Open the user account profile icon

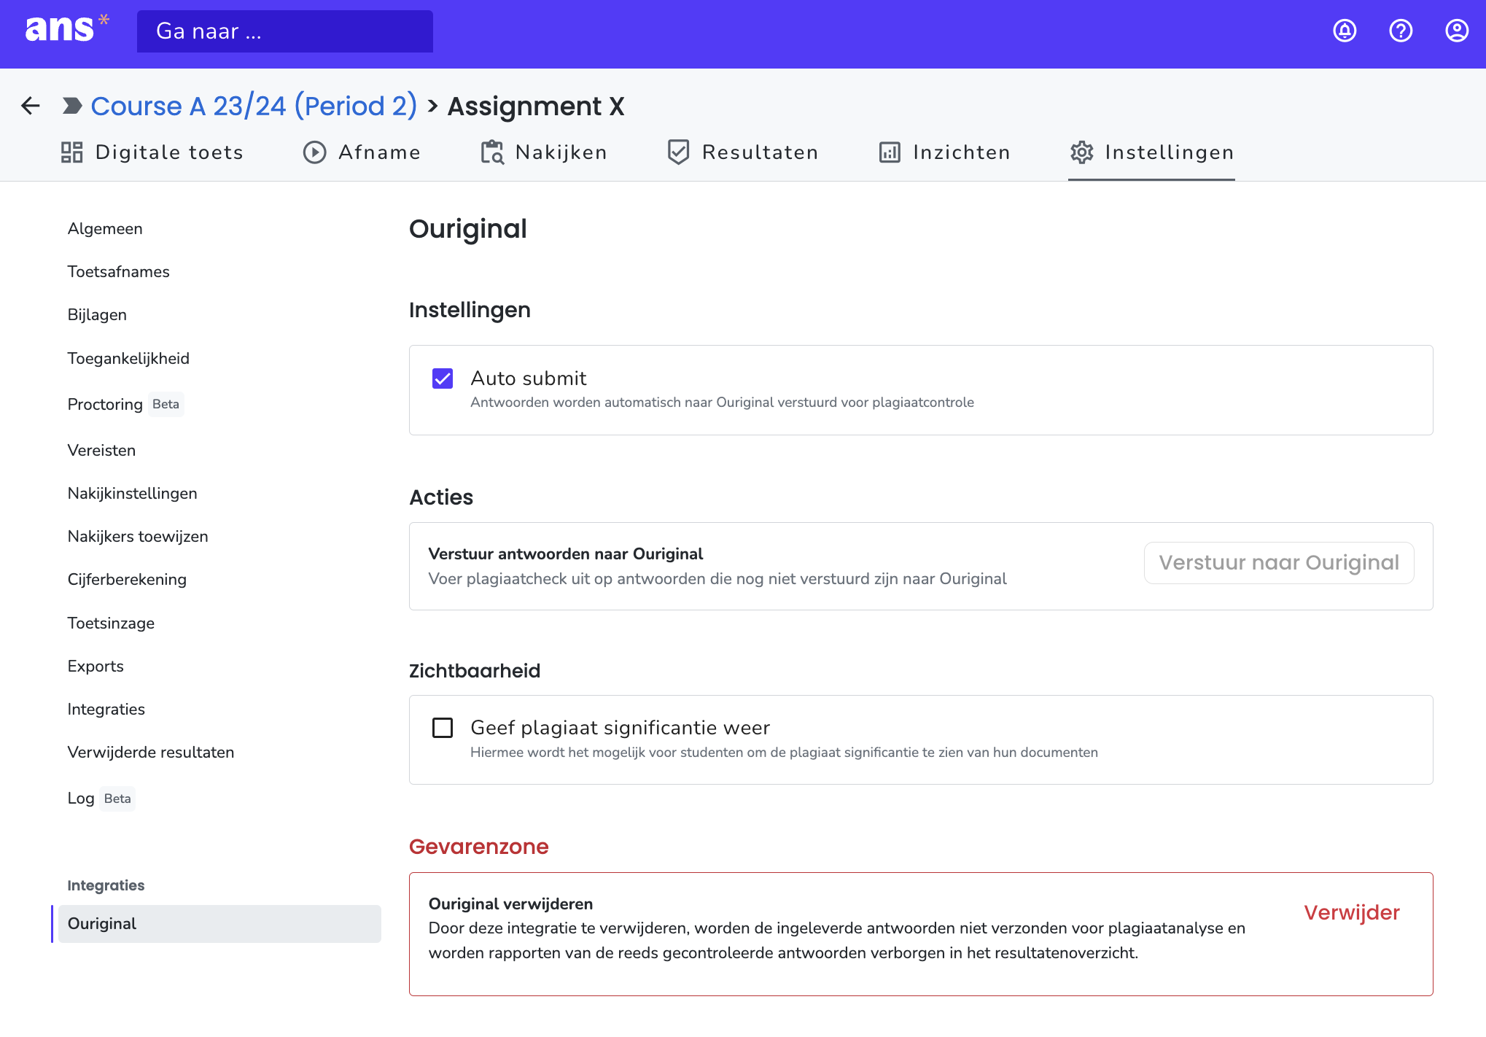click(x=1457, y=31)
